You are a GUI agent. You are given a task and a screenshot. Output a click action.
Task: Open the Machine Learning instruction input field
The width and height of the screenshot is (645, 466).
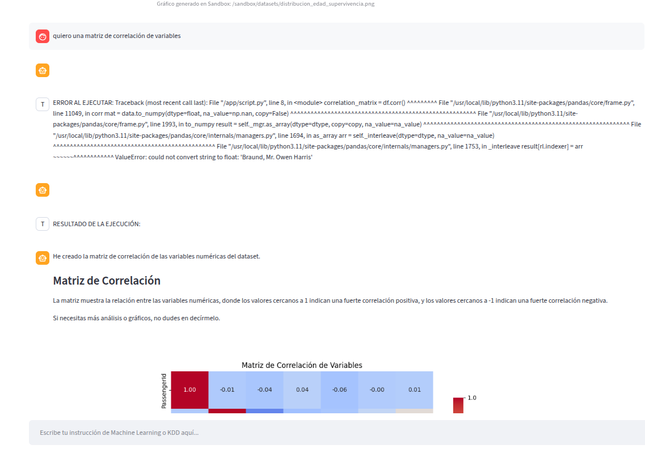[322, 432]
